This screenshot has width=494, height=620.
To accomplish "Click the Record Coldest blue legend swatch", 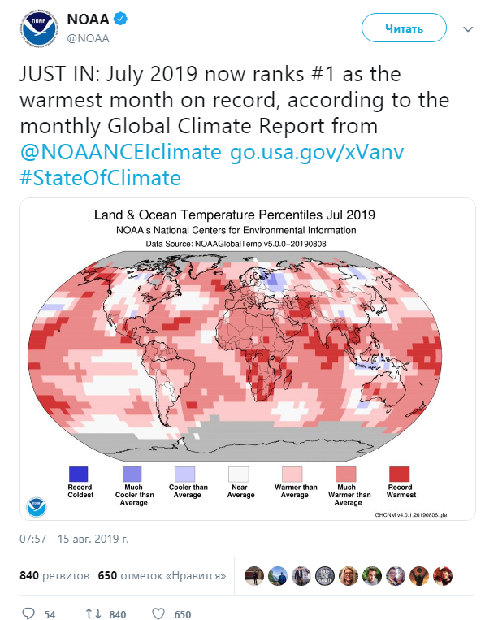I will click(x=80, y=474).
